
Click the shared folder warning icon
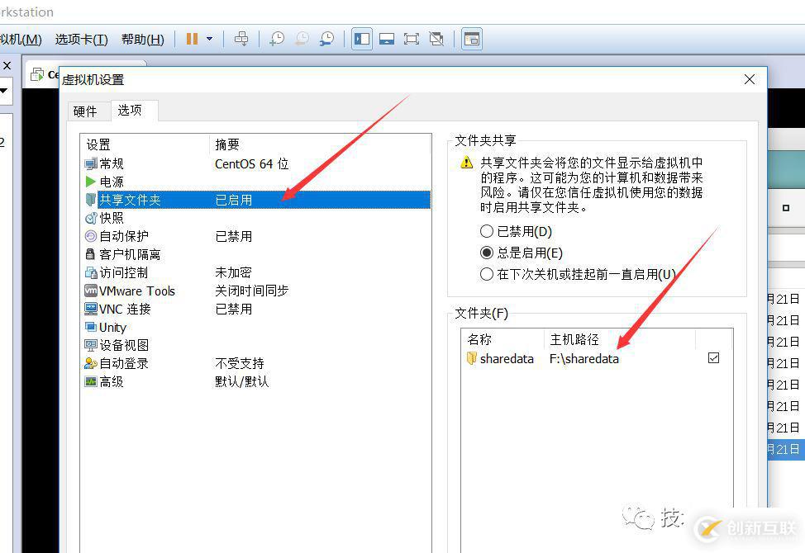(466, 163)
